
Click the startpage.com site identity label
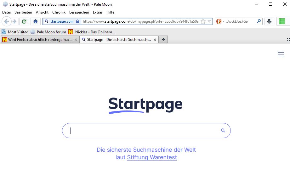(x=62, y=21)
